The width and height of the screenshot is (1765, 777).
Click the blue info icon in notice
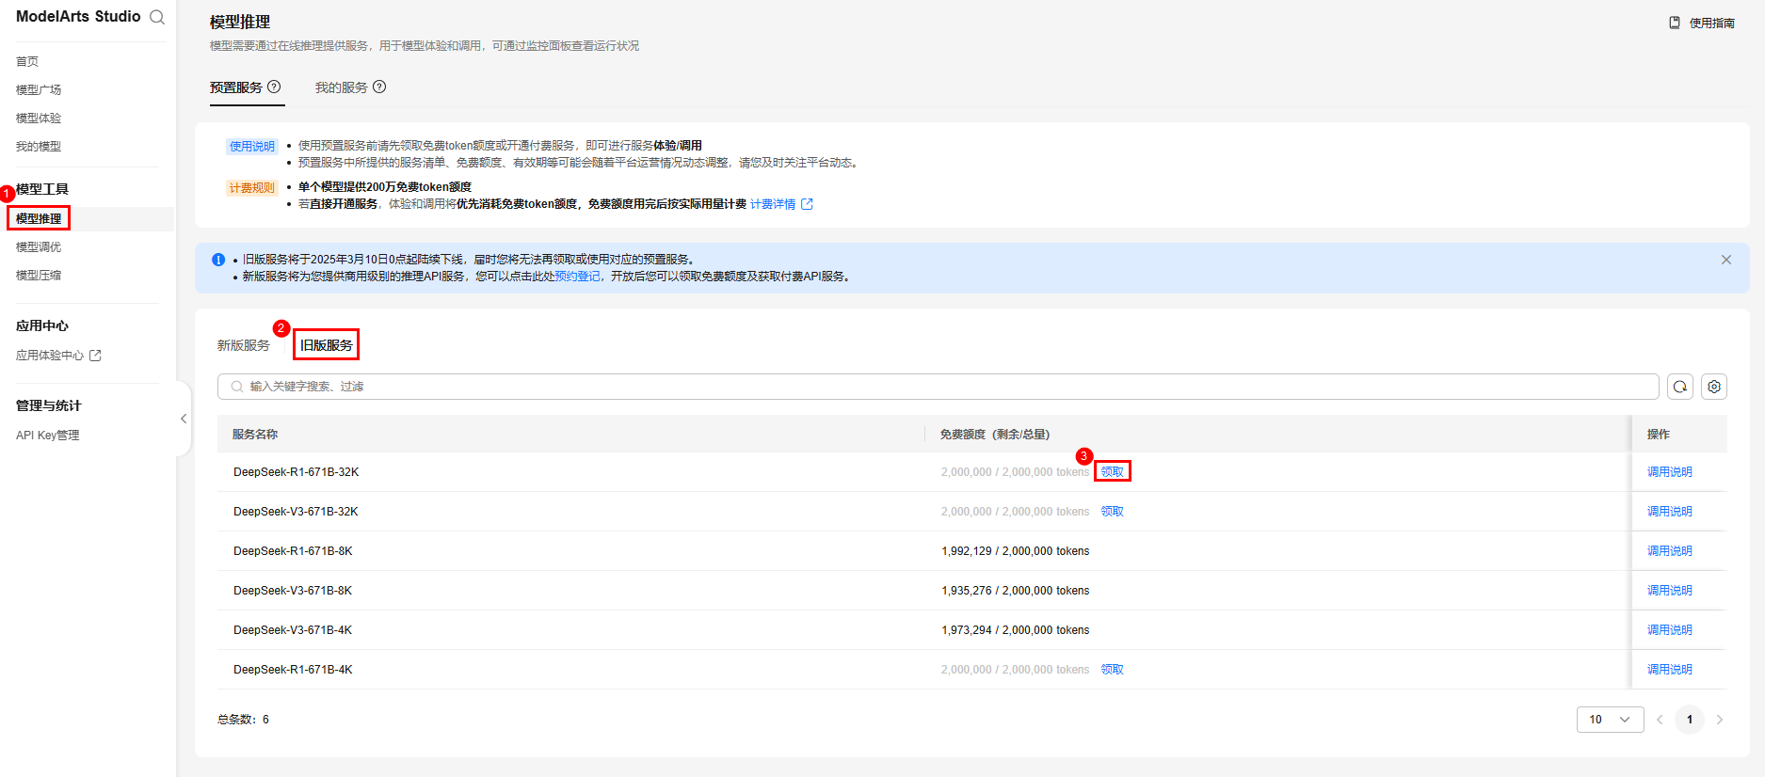coord(218,260)
